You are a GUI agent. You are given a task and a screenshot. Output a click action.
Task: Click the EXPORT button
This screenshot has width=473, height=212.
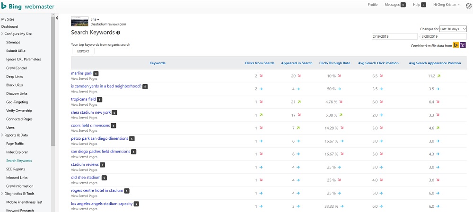click(x=83, y=51)
